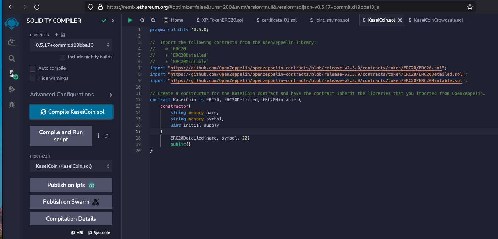Screen dimensions: 498x239
Task: Open the Remix home logo icon
Action: tap(11, 23)
